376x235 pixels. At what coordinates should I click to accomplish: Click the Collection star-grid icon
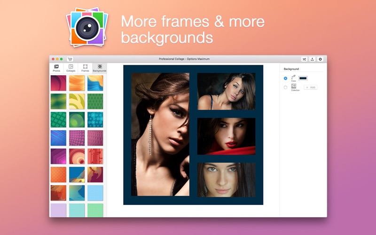click(294, 86)
